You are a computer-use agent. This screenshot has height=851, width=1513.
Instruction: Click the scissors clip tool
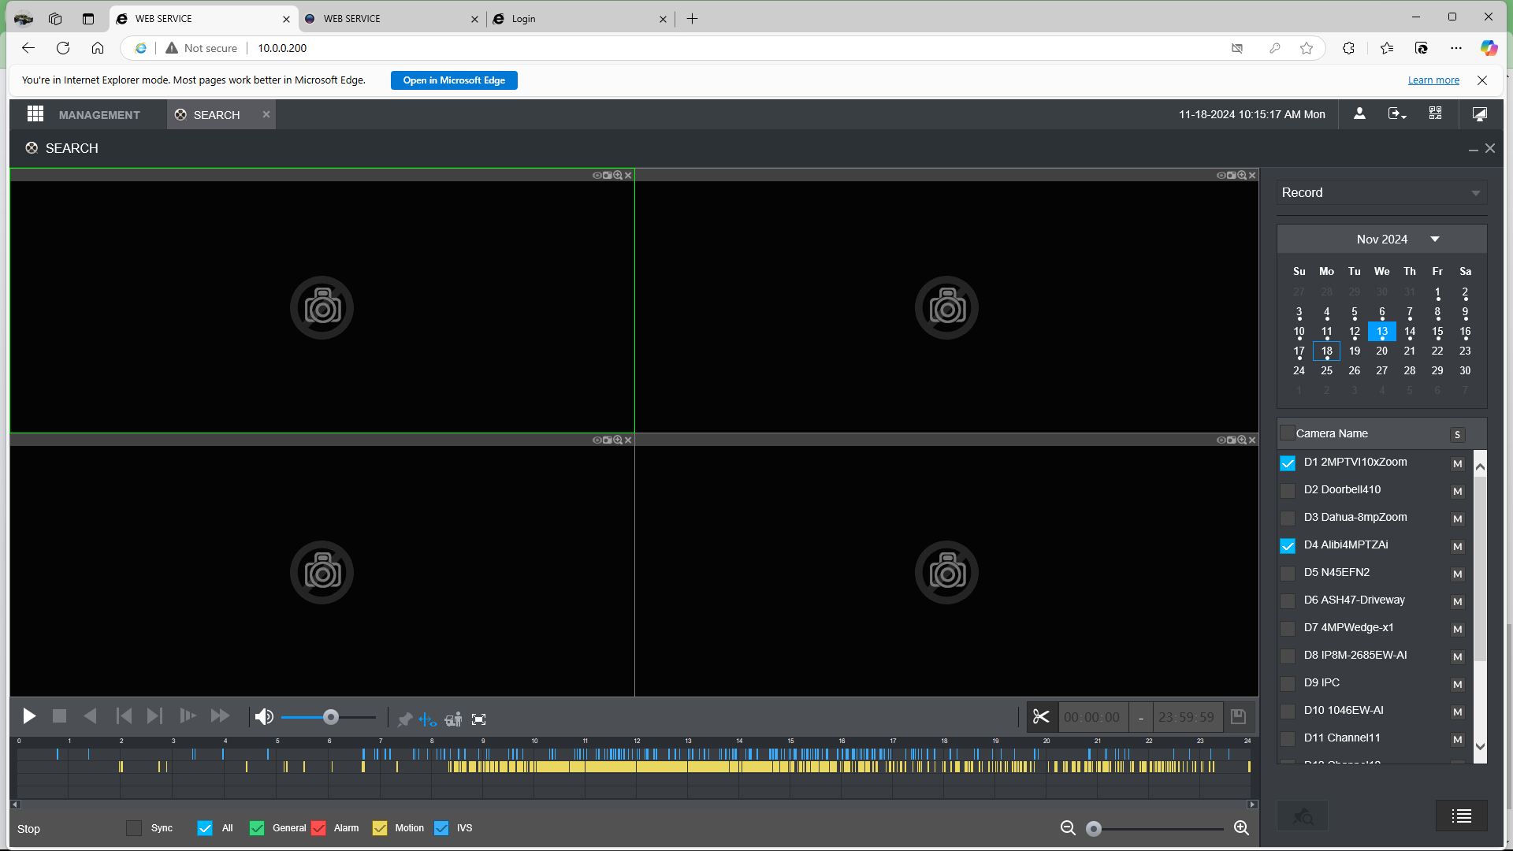1041,717
